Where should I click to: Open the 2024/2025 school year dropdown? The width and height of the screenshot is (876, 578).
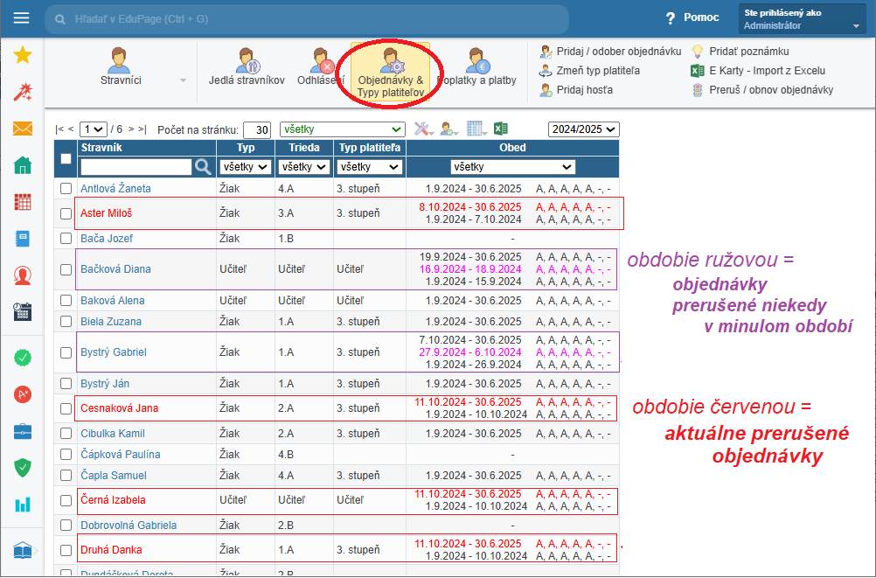click(583, 129)
